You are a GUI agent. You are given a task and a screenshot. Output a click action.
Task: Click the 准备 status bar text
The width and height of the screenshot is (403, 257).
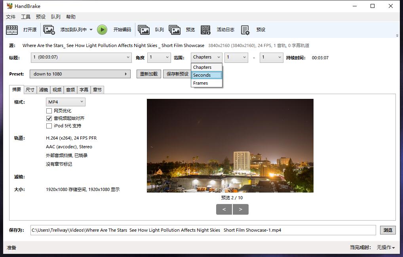[11, 248]
